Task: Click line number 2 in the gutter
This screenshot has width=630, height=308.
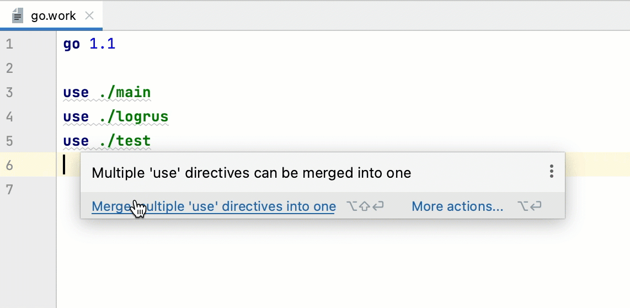Action: pyautogui.click(x=9, y=68)
